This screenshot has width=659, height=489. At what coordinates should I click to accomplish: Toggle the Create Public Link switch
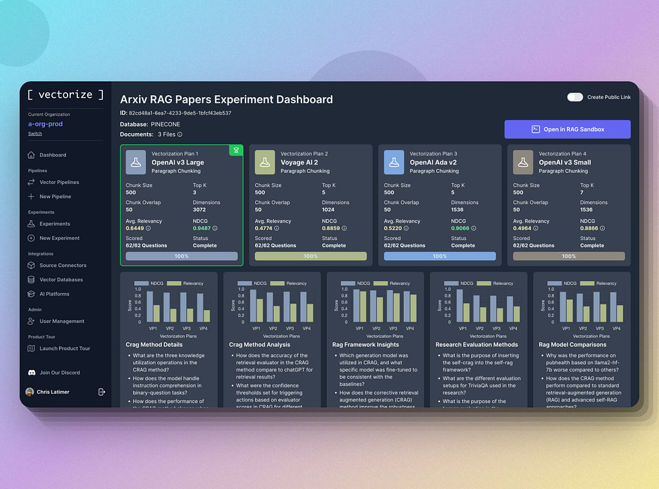(575, 97)
